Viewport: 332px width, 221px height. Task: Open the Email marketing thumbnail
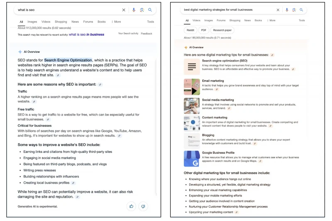click(192, 87)
